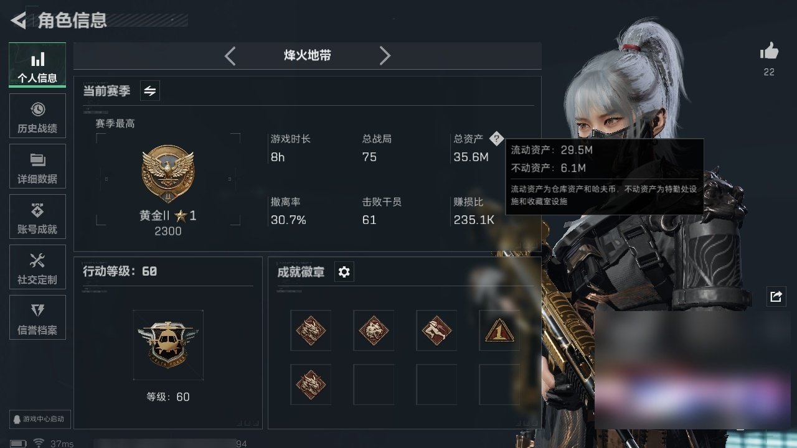Select the numbered triangle achievement badge
797x448 pixels.
[x=499, y=330]
